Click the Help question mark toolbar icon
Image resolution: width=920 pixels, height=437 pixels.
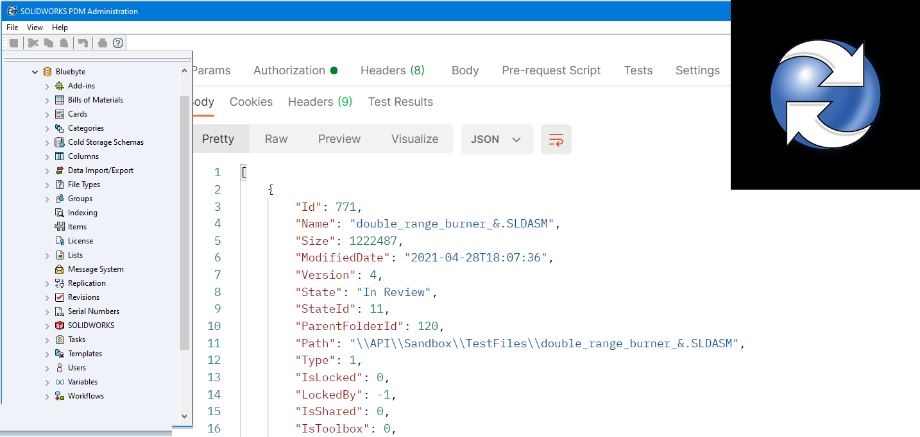118,43
